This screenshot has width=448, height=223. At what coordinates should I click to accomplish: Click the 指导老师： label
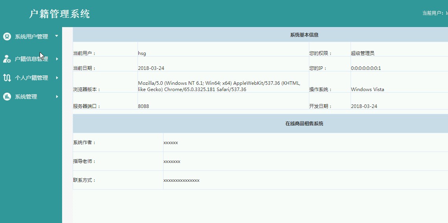click(x=84, y=161)
